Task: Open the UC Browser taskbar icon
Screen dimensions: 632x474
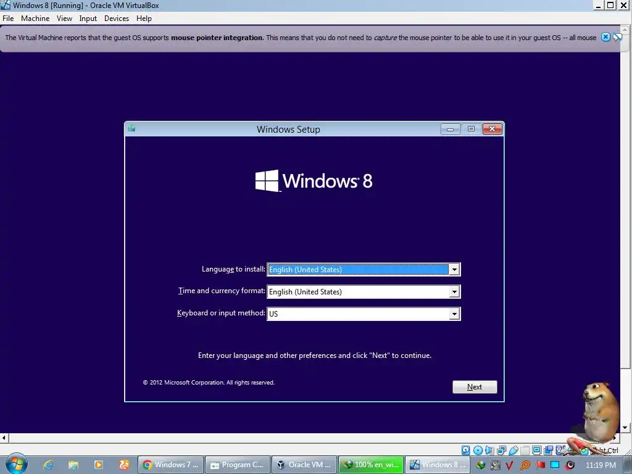Action: pos(124,465)
